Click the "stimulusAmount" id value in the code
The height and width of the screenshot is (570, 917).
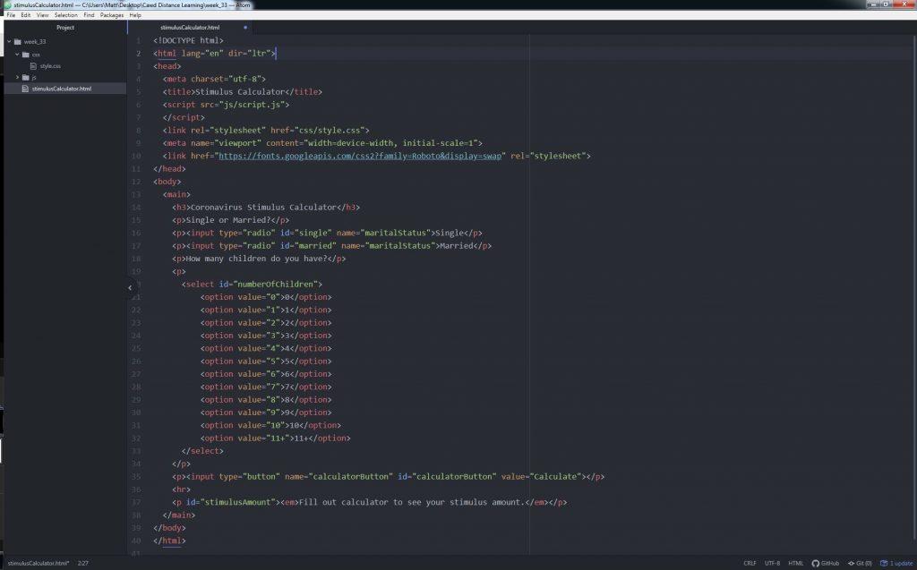tap(237, 503)
